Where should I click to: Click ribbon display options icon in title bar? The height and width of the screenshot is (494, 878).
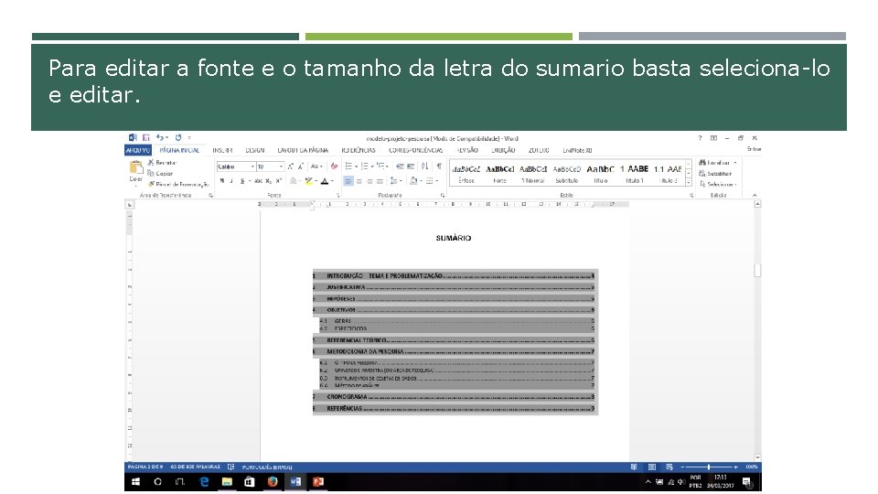coord(713,138)
